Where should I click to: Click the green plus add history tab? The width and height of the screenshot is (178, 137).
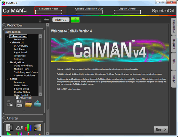coord(75,20)
